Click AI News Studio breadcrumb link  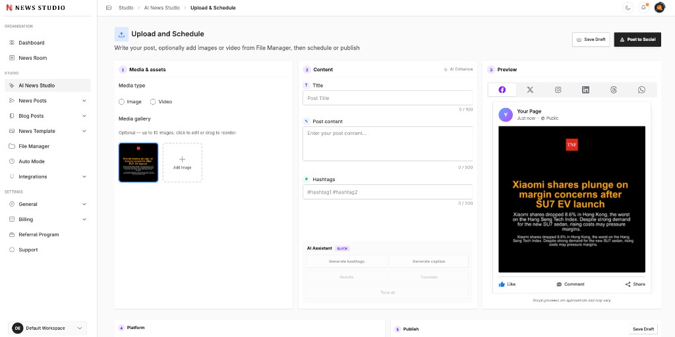[162, 8]
